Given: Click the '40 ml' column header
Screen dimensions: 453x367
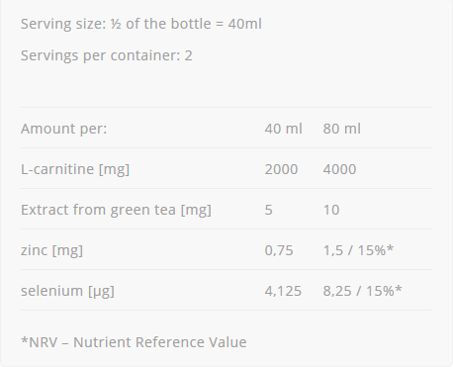Looking at the screenshot, I should point(283,129).
